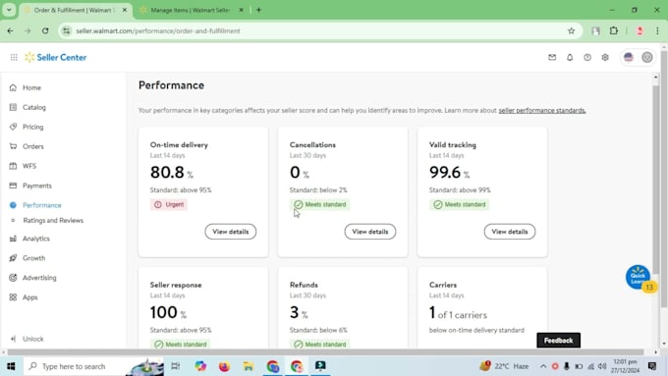Screen dimensions: 668x376
Task: Open the settings gear icon
Action: (x=605, y=57)
